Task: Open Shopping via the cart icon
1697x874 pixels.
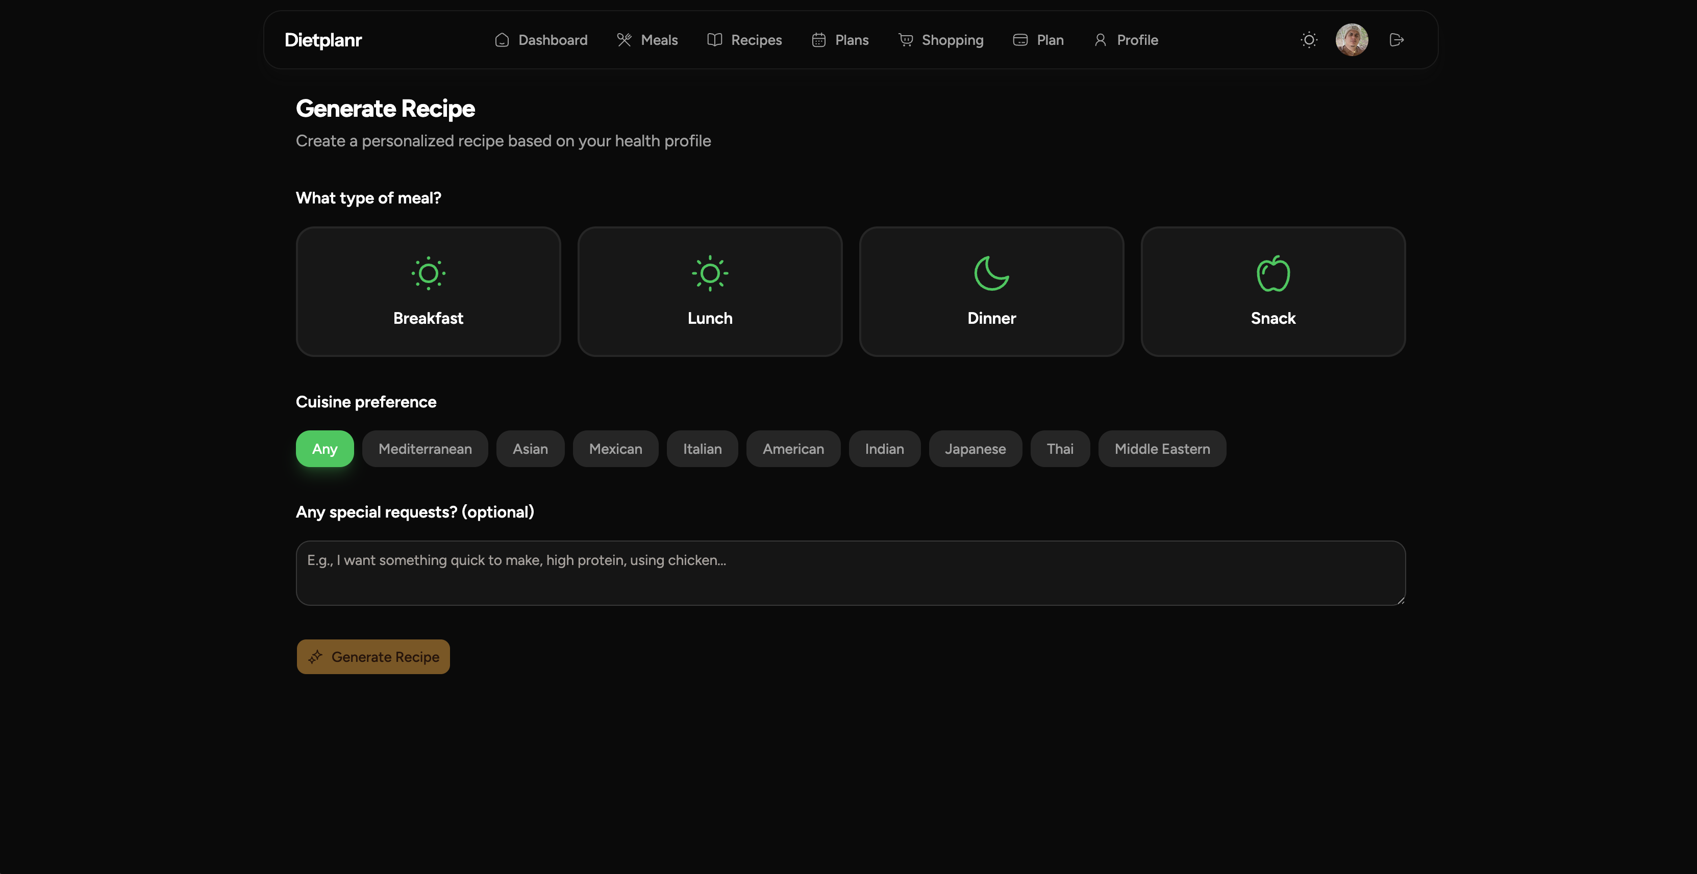Action: coord(906,39)
